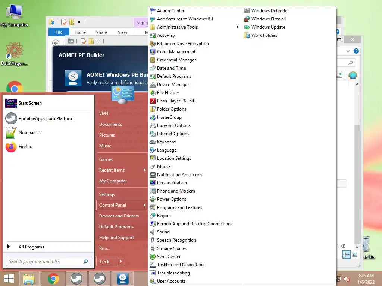Open Chrome from the taskbar
The image size is (382, 286).
[x=53, y=279]
